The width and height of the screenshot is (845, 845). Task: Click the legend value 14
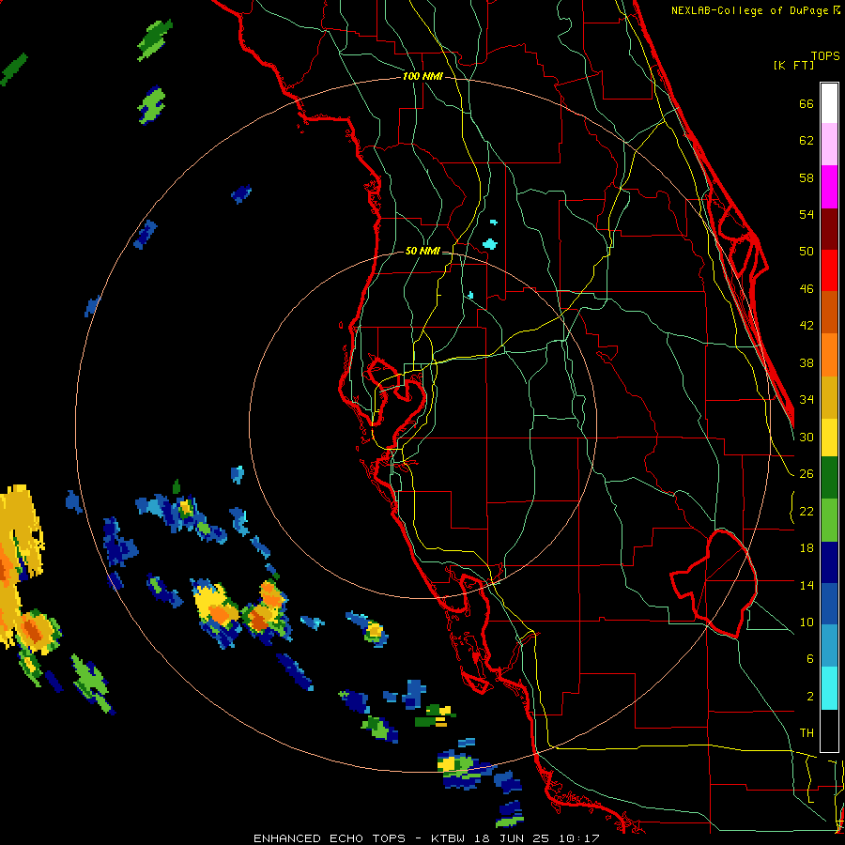(x=807, y=585)
